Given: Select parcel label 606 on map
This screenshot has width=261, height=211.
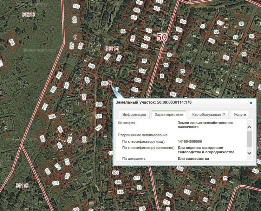Looking at the screenshot, I should pyautogui.click(x=118, y=182).
